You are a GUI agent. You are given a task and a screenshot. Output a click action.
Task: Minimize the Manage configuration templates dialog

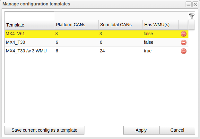click(x=188, y=4)
